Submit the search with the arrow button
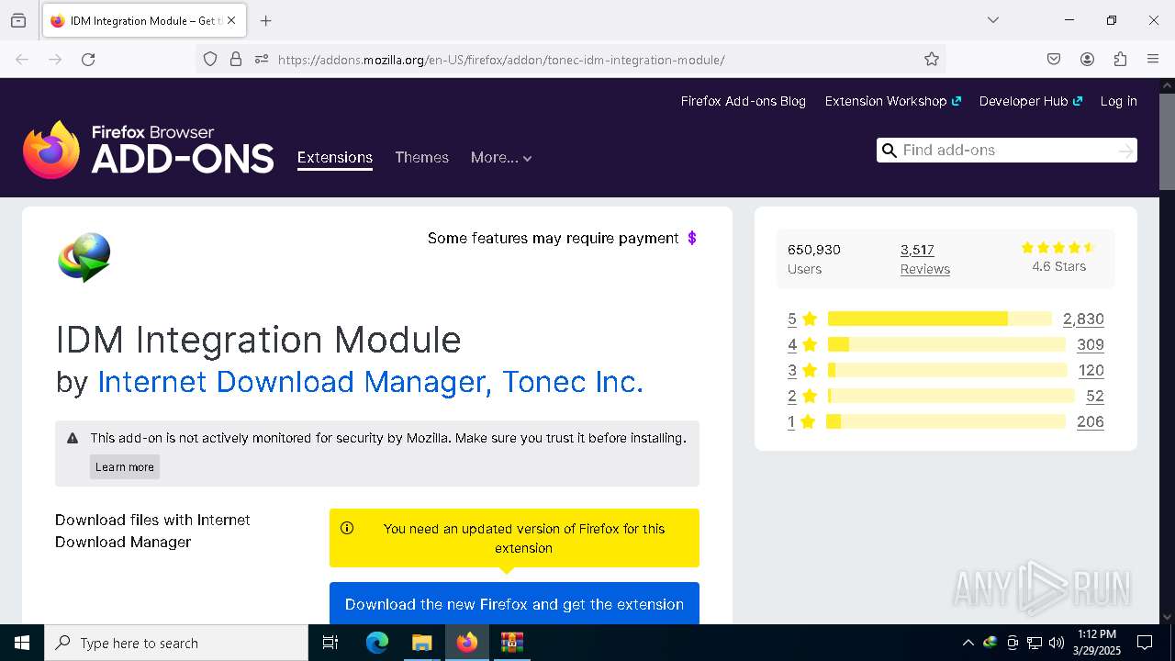 pos(1125,151)
